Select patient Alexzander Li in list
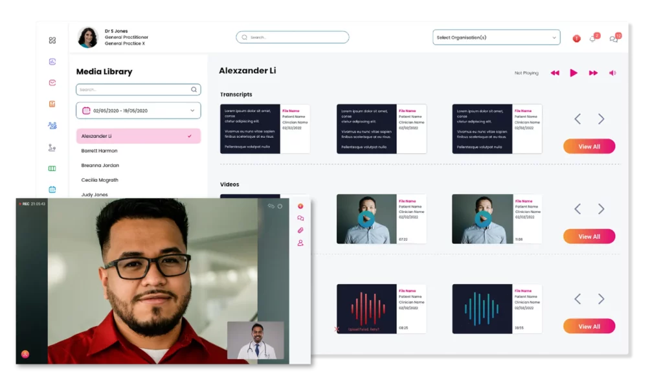Viewport: 663px width, 387px height. [139, 136]
